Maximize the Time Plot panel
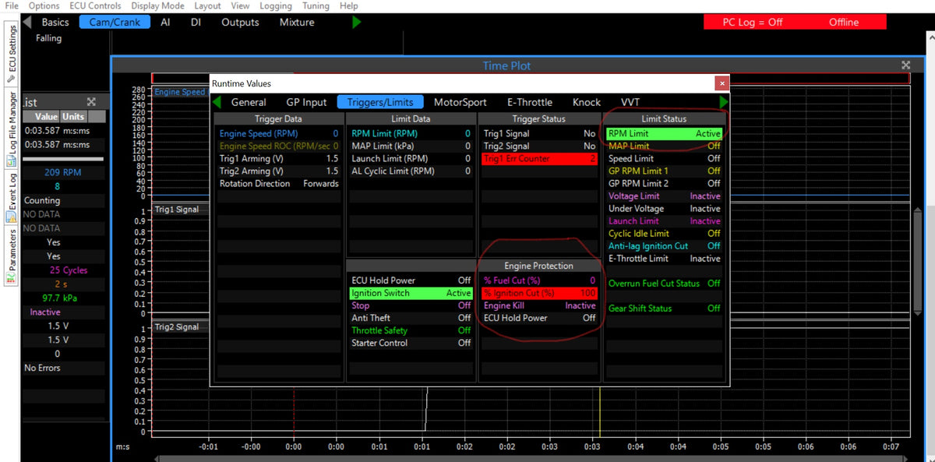 coord(905,65)
